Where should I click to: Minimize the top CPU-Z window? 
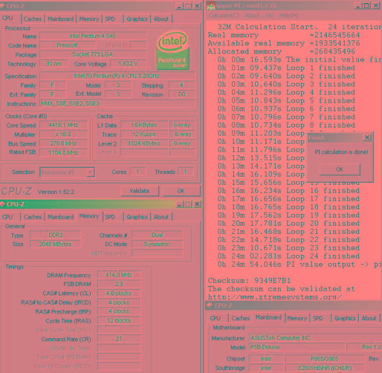[179, 6]
